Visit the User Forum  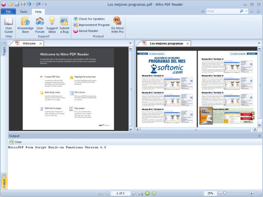pos(40,25)
